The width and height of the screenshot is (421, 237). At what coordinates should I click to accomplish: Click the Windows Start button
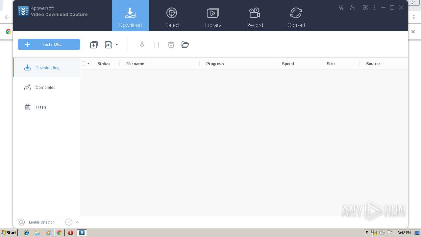9,232
